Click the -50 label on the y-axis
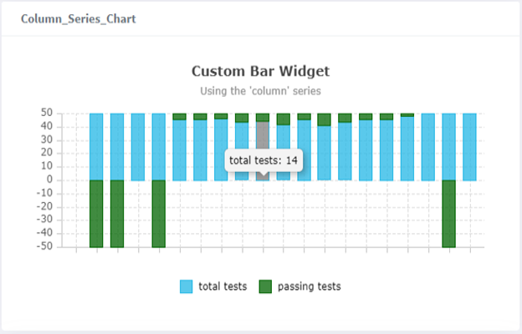This screenshot has height=334, width=522. [45, 247]
